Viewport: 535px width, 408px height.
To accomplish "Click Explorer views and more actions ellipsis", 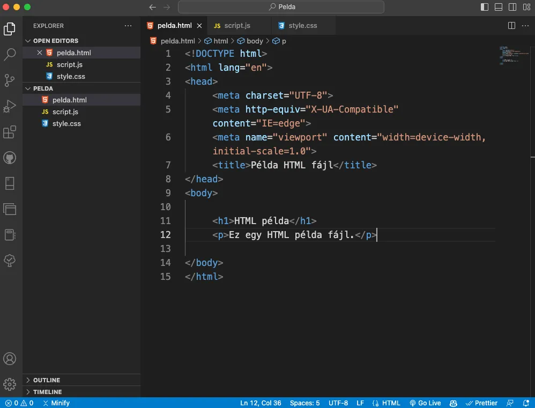I will point(128,26).
